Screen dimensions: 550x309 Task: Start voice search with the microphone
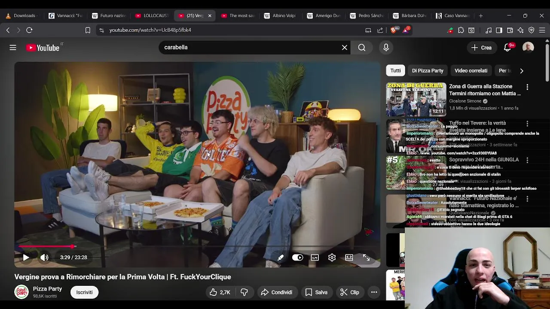click(x=386, y=48)
